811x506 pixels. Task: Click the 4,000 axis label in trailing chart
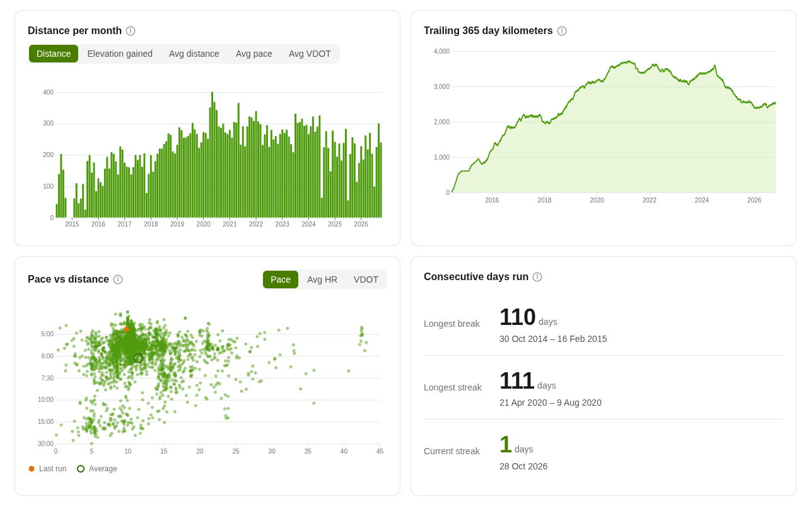click(x=441, y=52)
